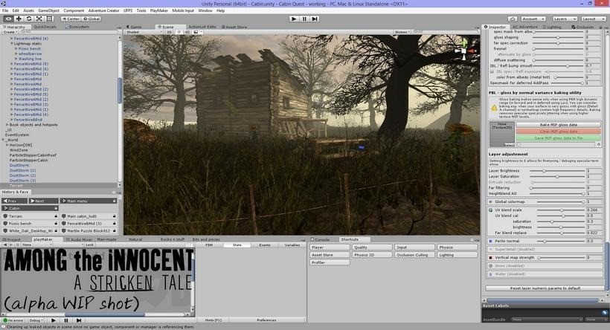Toggle lock on Main cabin_lod0 favorite

click(114, 216)
